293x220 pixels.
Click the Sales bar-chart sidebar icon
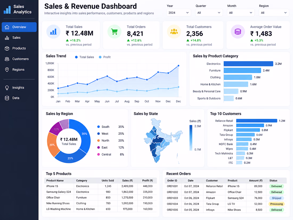click(x=7, y=38)
